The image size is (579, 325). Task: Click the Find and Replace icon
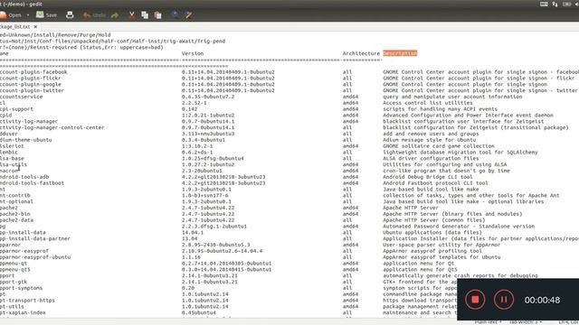(x=188, y=15)
